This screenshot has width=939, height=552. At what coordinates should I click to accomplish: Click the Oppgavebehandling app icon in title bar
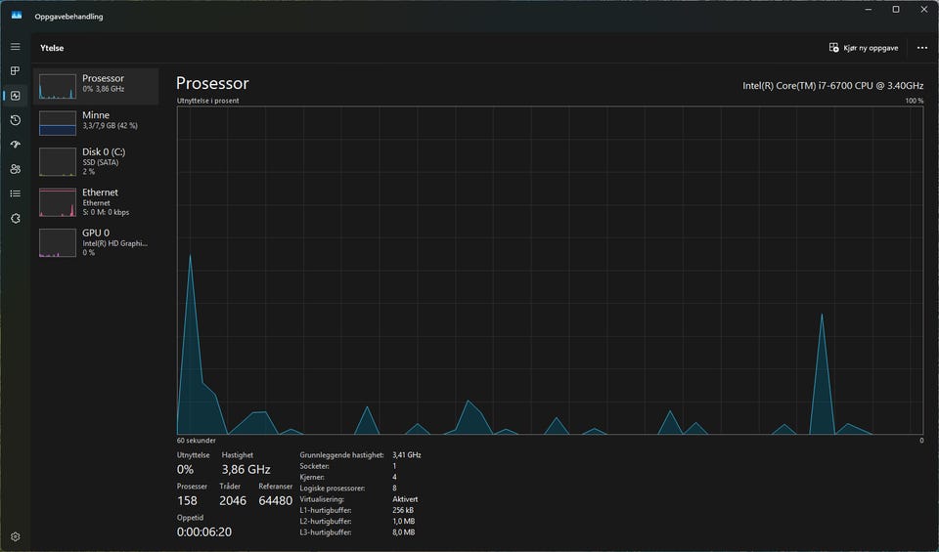[x=16, y=16]
